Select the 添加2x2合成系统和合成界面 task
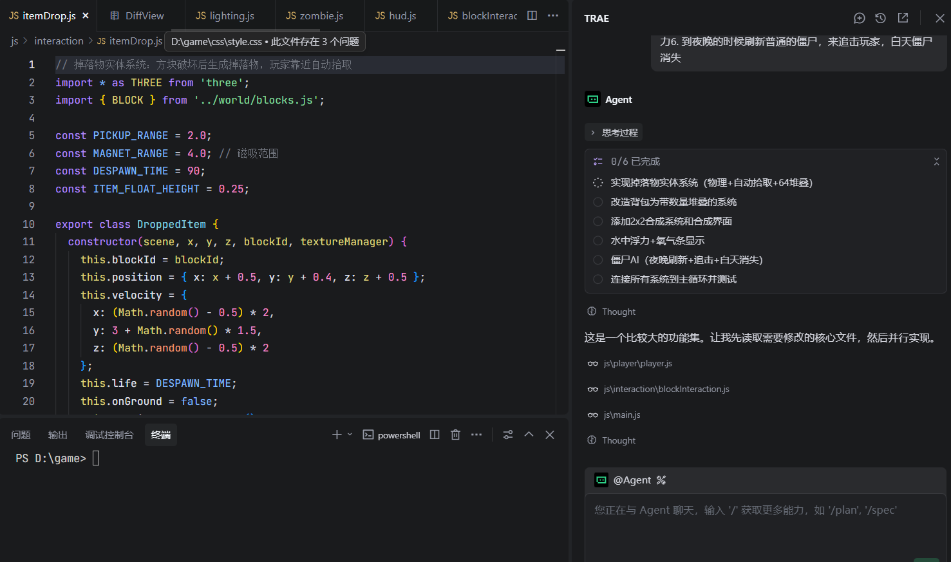 tap(671, 221)
